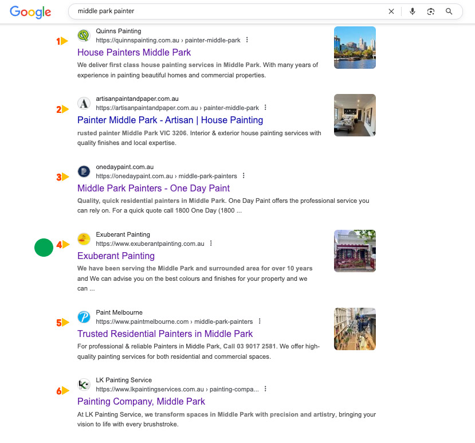The height and width of the screenshot is (443, 475).
Task: Open the Google logo homepage
Action: coord(30,12)
